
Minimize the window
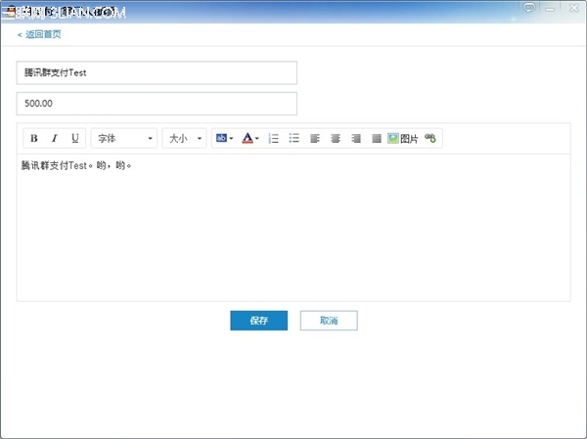coord(550,8)
